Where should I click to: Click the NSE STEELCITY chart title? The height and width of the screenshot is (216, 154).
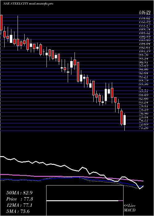(x=16, y=4)
